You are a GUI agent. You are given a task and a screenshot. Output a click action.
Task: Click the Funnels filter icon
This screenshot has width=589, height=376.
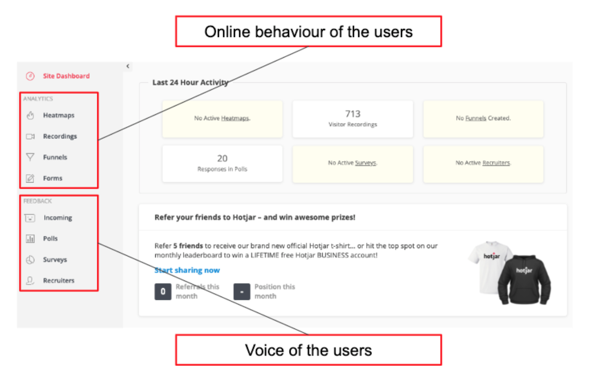[30, 157]
